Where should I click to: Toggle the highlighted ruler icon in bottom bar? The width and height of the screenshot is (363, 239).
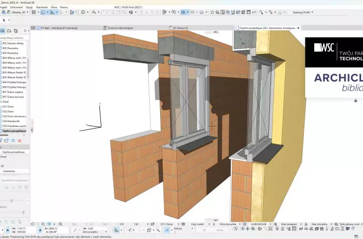click(x=117, y=230)
